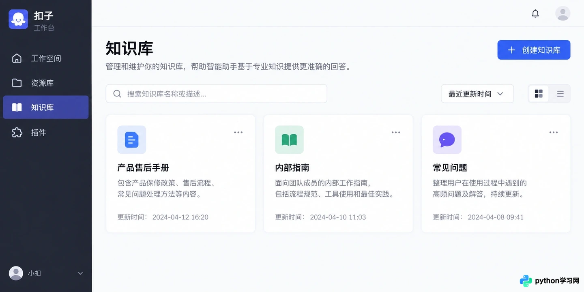
Task: Open the 内部指南 book icon
Action: tap(289, 140)
